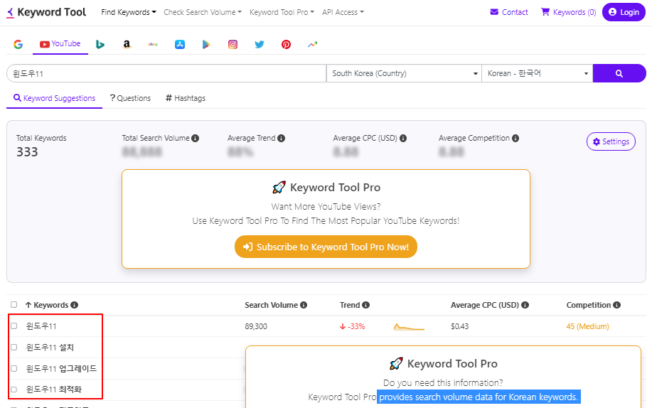Screen dimensions: 652x408
Task: Click Subscribe to Keyword Tool Pro Now
Action: tap(326, 247)
